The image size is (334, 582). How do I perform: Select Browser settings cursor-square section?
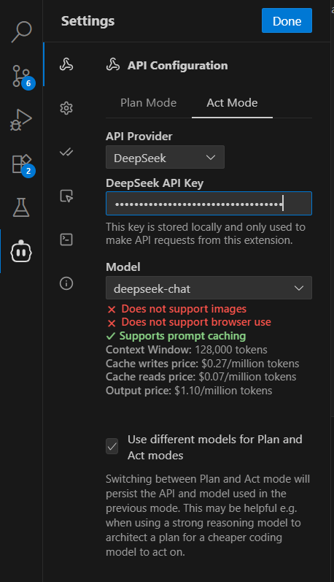click(x=66, y=196)
